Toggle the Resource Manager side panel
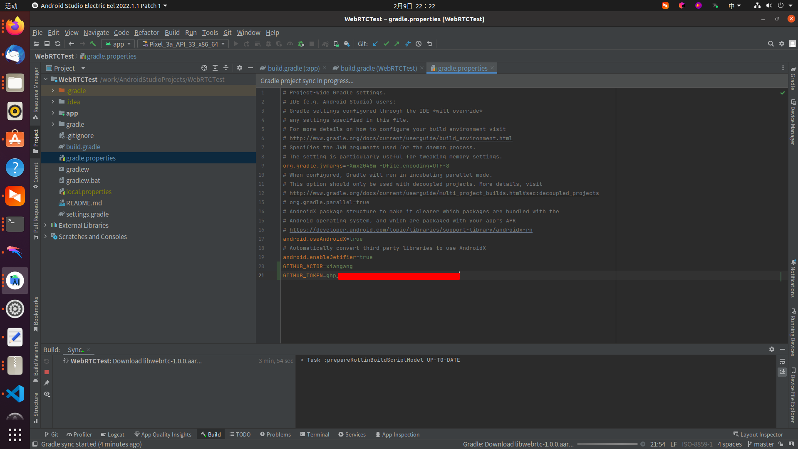The image size is (798, 449). coord(36,93)
